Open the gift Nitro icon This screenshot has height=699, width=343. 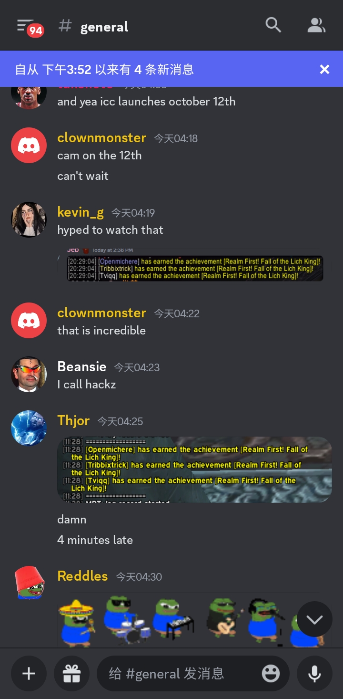(72, 673)
